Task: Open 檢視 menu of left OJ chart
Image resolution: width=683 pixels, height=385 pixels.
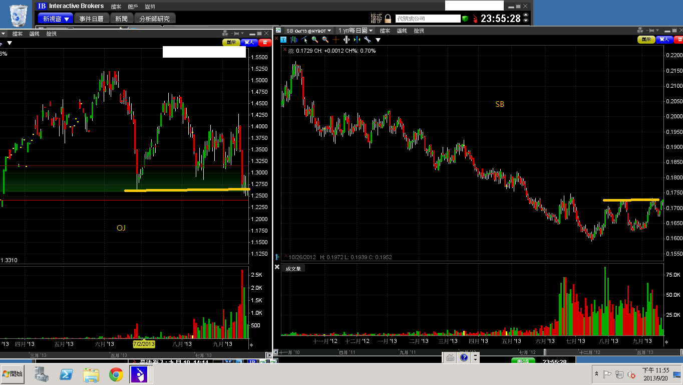Action: [51, 34]
